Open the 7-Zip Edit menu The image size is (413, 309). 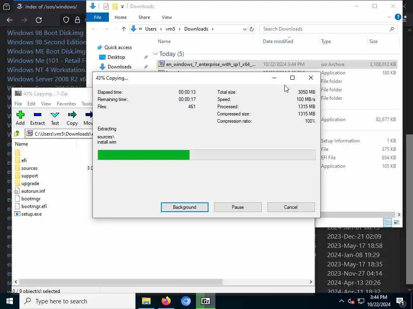point(31,104)
